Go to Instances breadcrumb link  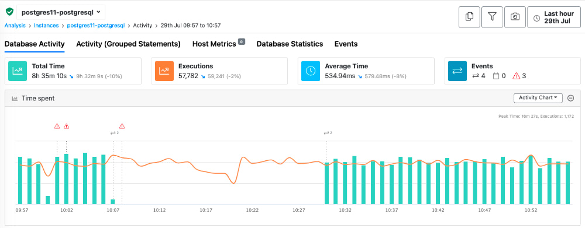tap(46, 26)
